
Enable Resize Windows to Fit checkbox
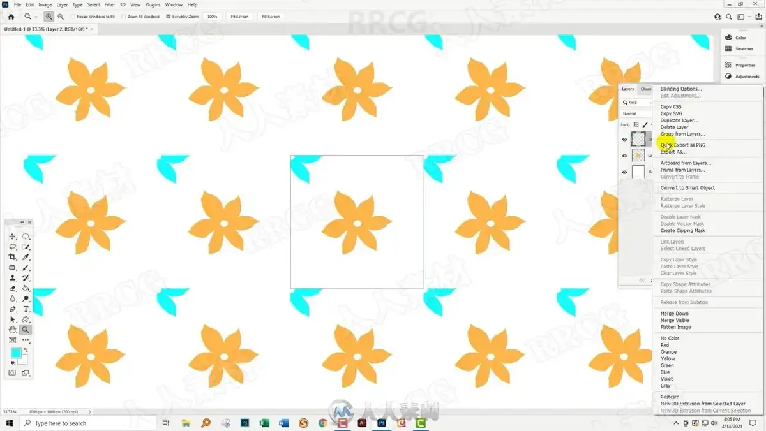click(73, 17)
